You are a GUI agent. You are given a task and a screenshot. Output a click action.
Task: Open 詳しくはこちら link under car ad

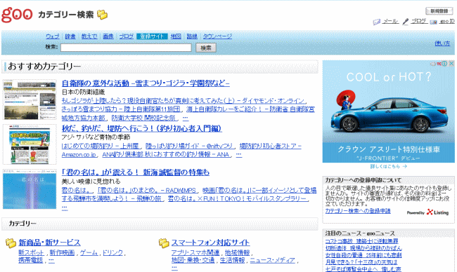pyautogui.click(x=389, y=167)
